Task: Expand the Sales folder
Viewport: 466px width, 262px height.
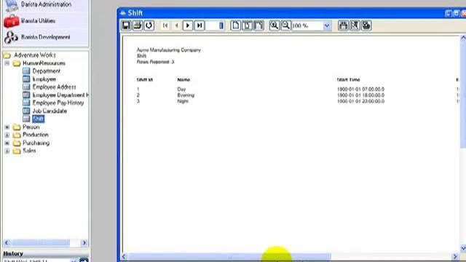Action: 7,151
